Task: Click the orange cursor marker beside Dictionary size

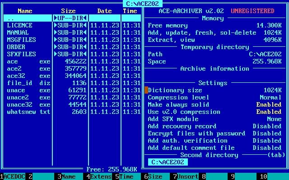Action: [146, 90]
